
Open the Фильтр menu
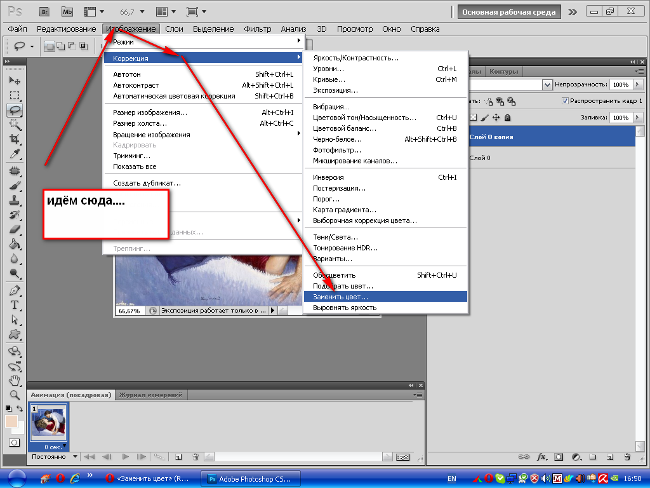[258, 29]
